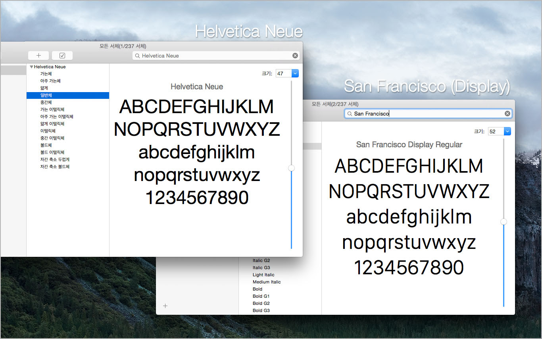Screen dimensions: 542x339
Task: Click the 모든 서체(1/237 서체) window title
Action: point(123,46)
